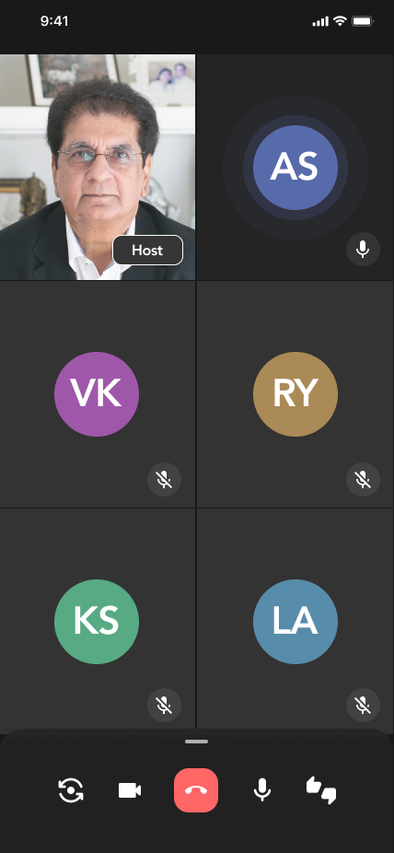Toggle the video camera in bottom bar
Screen dimensions: 394x853
[x=130, y=790]
